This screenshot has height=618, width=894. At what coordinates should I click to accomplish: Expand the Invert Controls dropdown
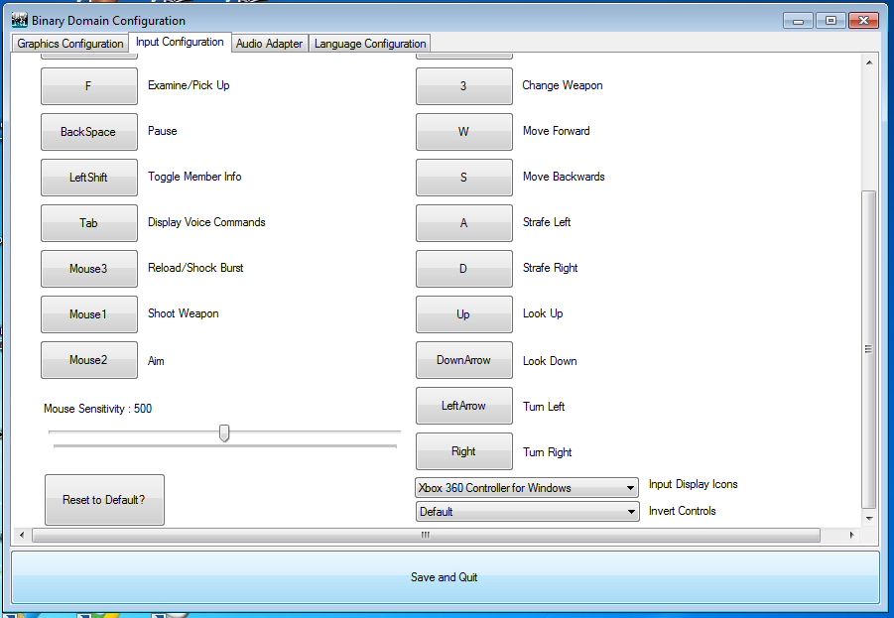point(526,512)
